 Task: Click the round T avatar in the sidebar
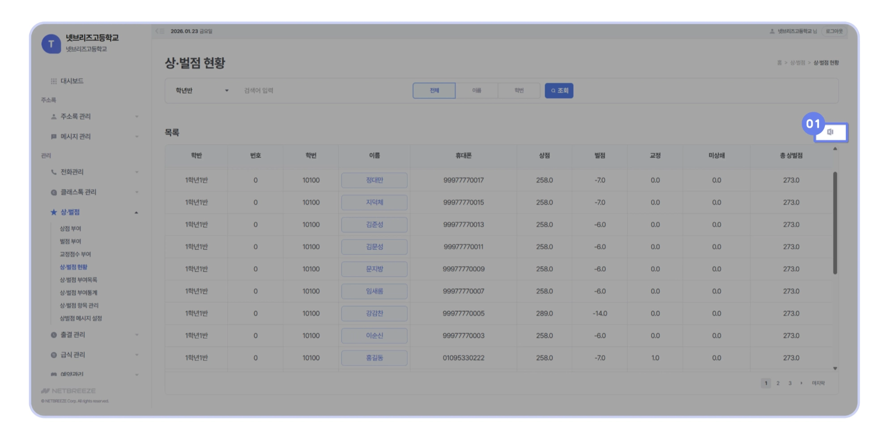51,44
